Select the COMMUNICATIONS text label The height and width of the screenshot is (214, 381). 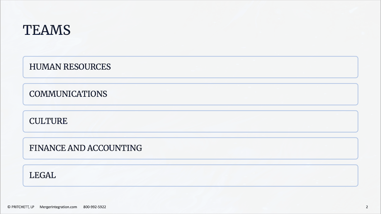[x=68, y=94]
